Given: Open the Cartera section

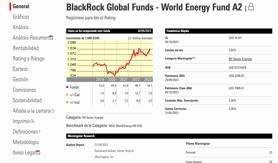Looking at the screenshot, I should point(20,69).
